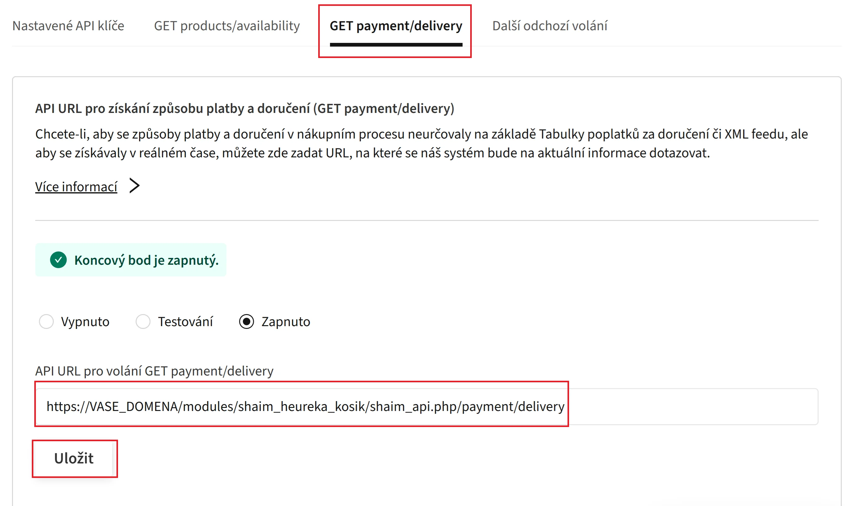Click the Zapnuto label text

point(286,322)
